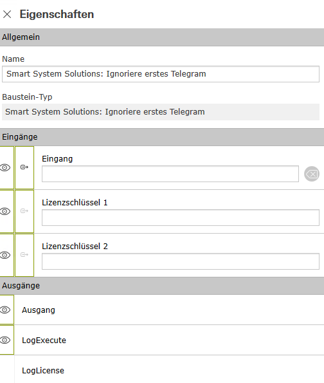Select the Ausgang output row label
Image resolution: width=324 pixels, height=383 pixels.
[x=39, y=310]
